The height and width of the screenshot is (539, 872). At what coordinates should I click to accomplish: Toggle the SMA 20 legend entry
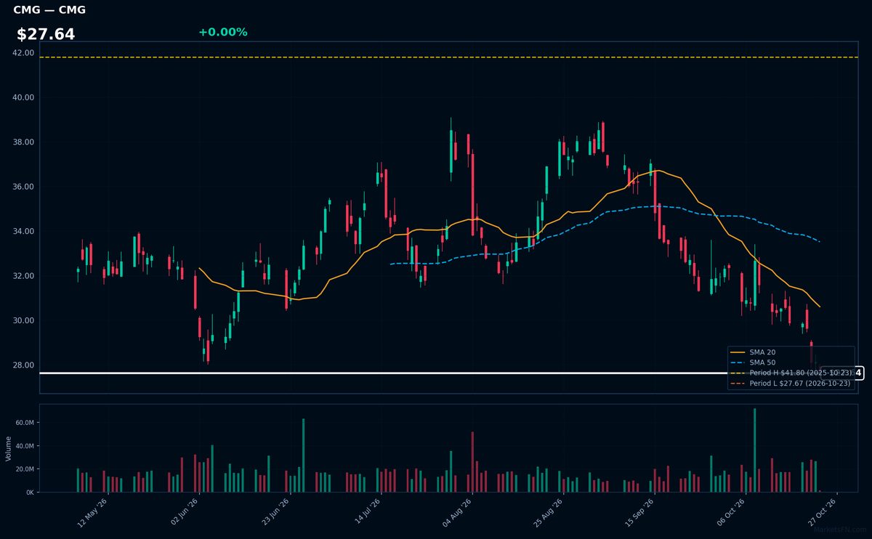point(751,352)
